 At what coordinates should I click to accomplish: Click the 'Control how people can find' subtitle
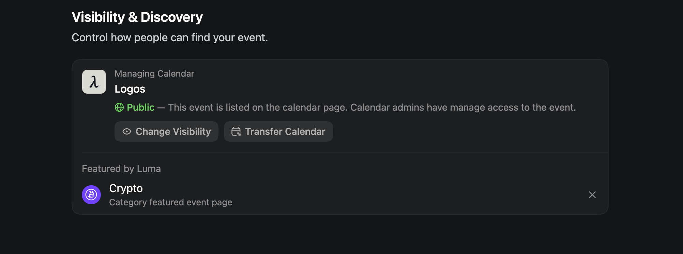tap(170, 37)
